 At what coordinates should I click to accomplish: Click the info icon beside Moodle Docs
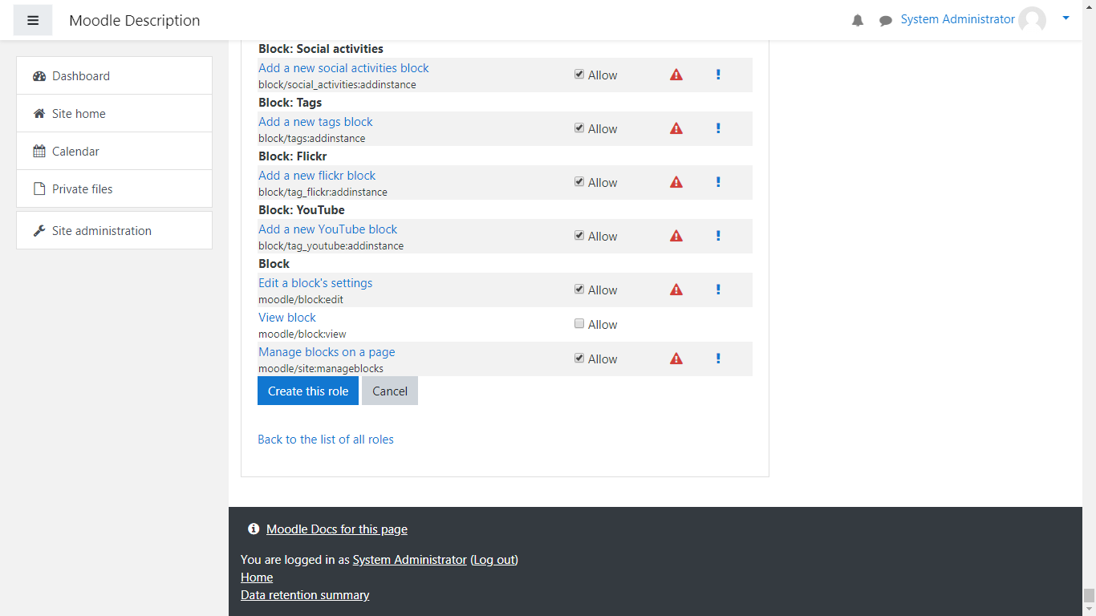click(254, 529)
